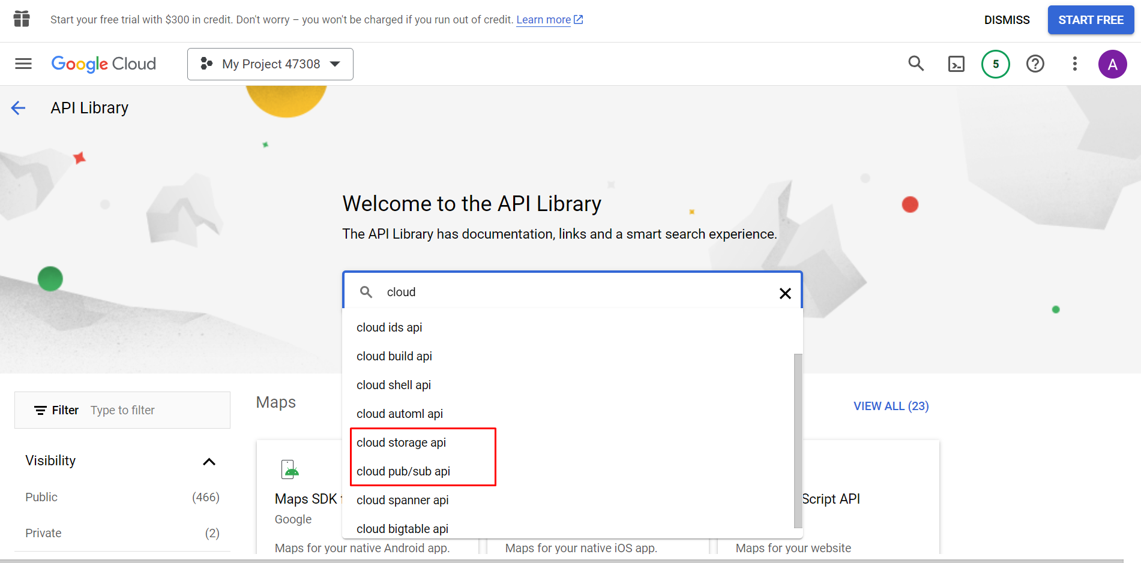Select the Private visibility filter
Viewport: 1141px width, 563px height.
tap(43, 532)
